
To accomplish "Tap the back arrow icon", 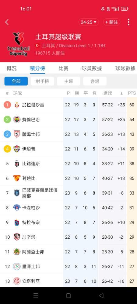I will coord(7,22).
